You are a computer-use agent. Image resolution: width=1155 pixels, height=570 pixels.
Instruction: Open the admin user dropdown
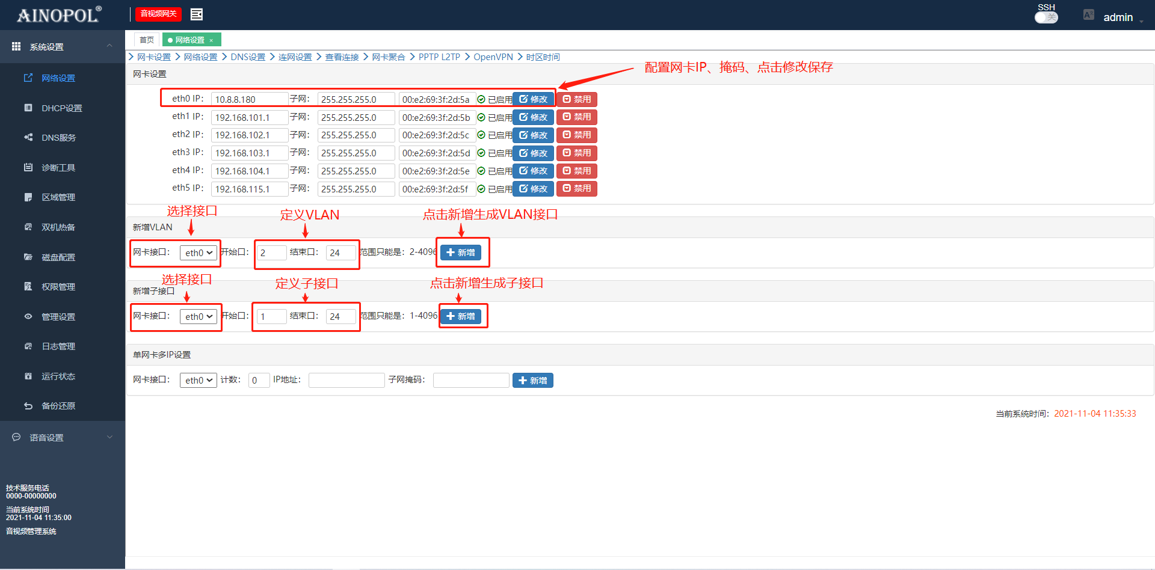click(1118, 17)
